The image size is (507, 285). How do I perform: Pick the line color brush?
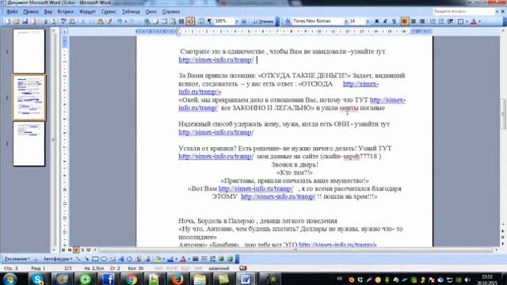(x=170, y=259)
